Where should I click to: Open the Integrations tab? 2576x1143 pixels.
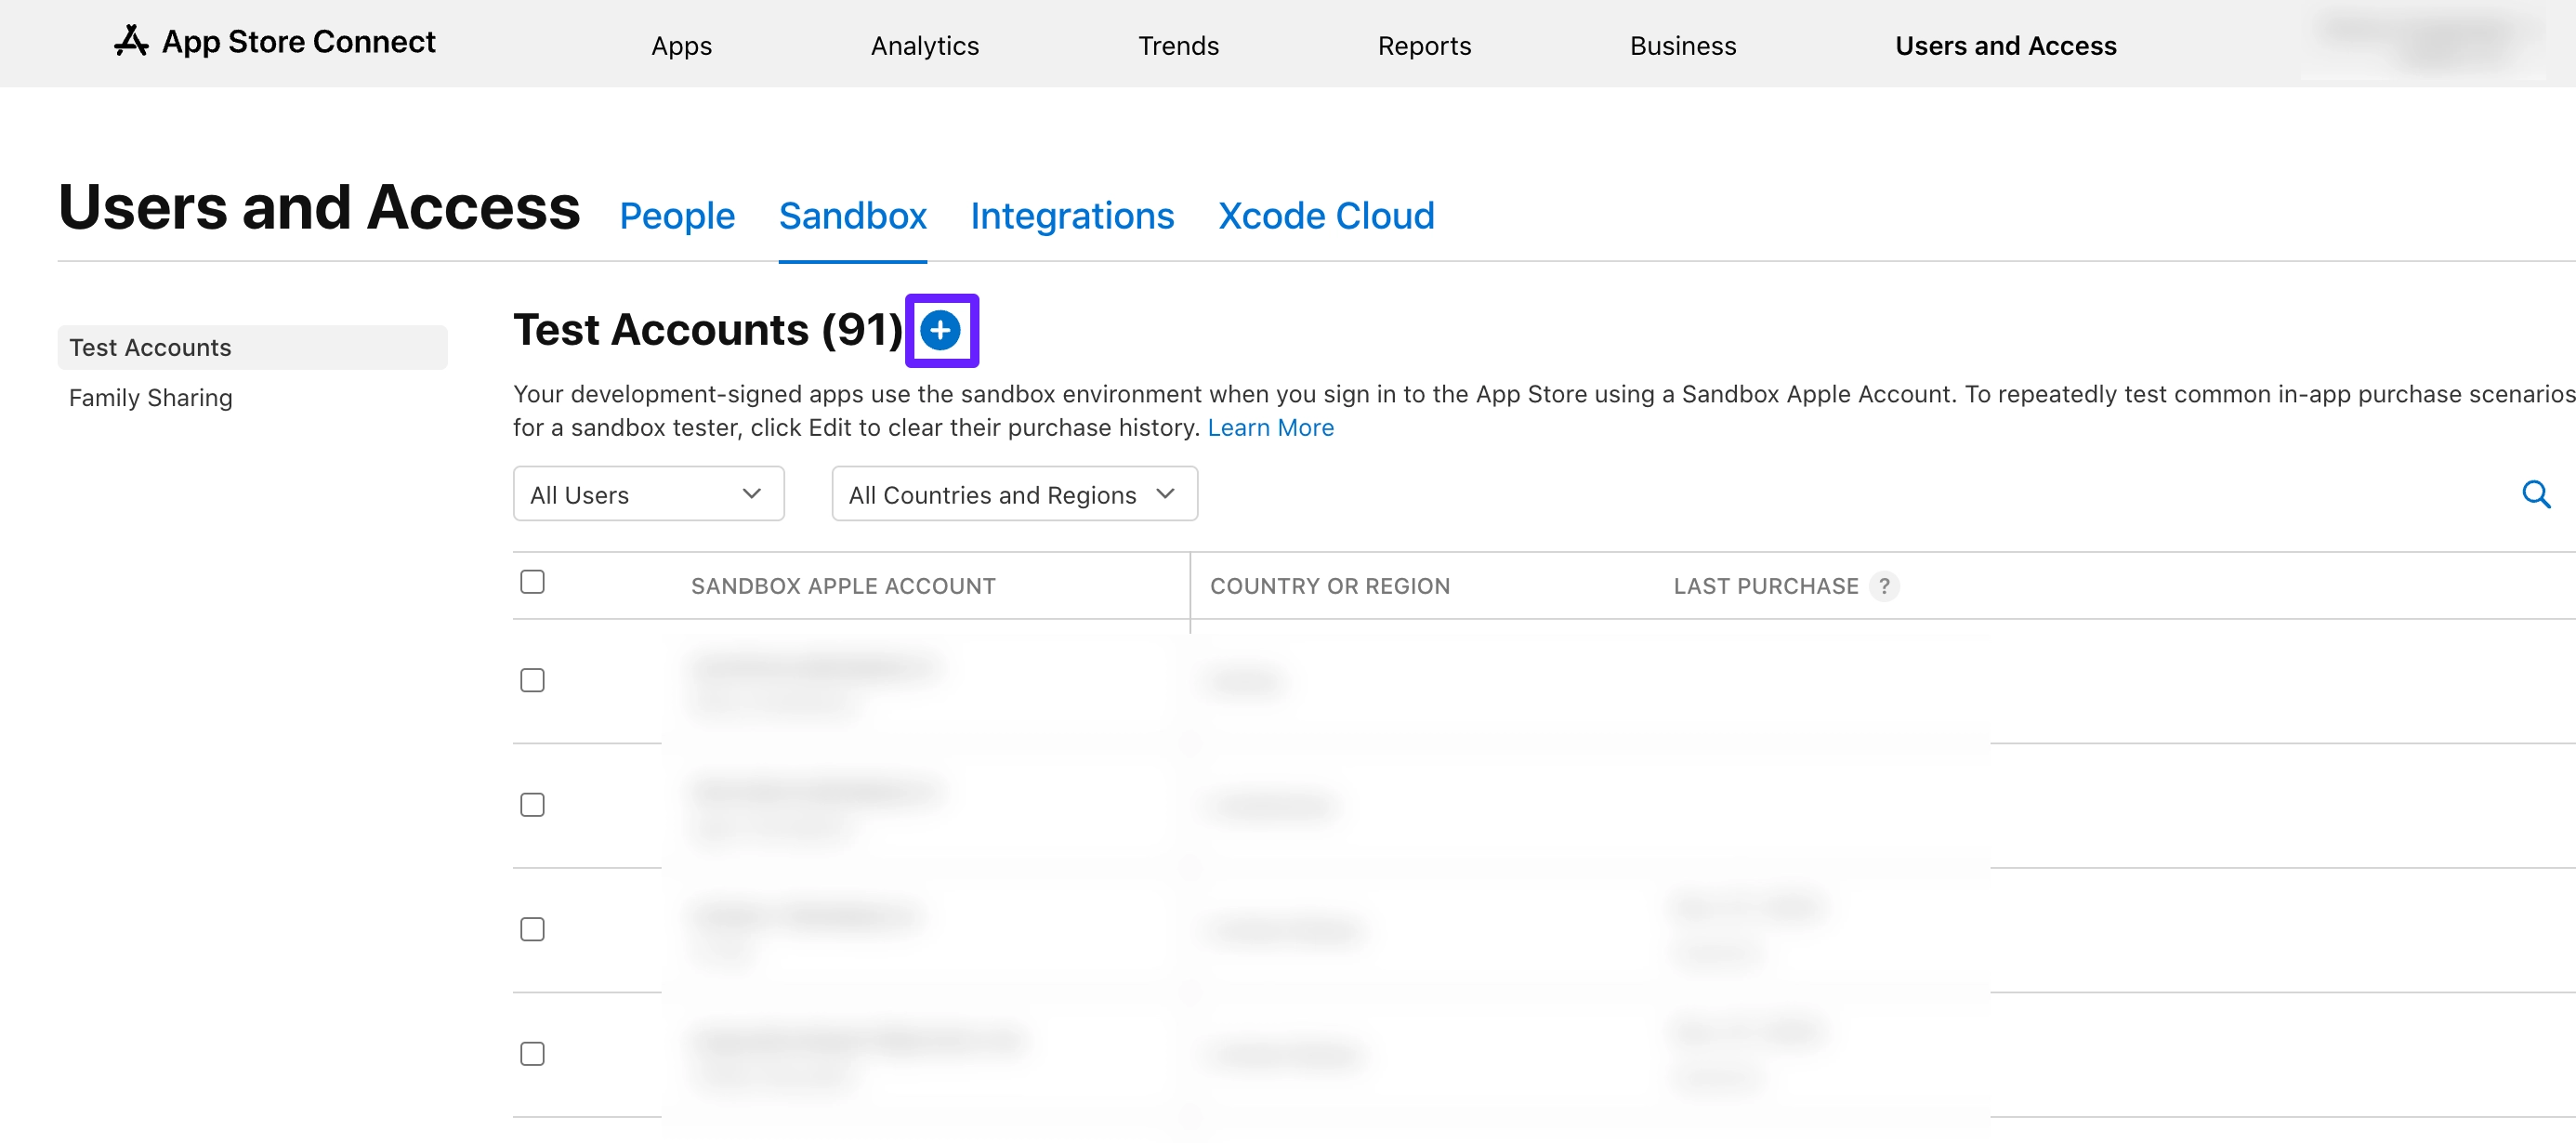[1072, 215]
